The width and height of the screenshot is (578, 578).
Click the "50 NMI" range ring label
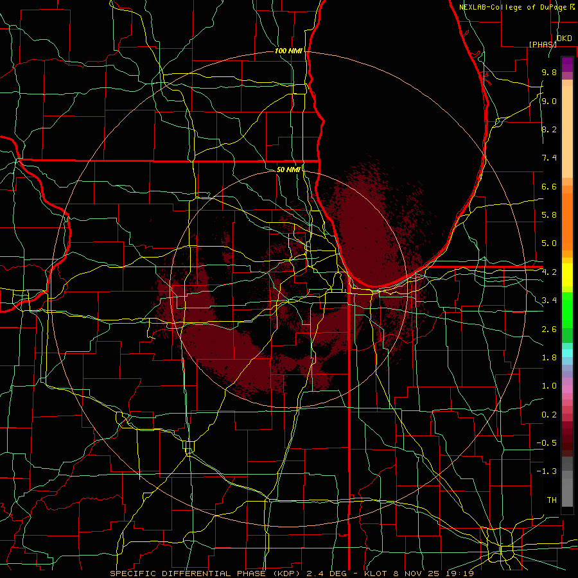tap(288, 170)
